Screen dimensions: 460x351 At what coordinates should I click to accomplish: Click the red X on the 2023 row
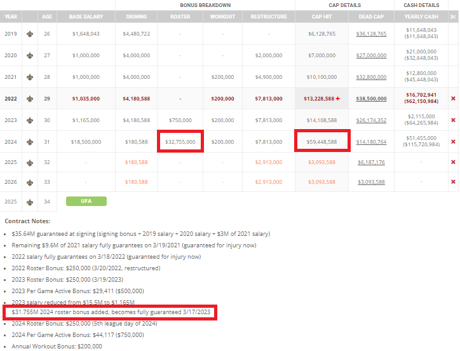453,120
